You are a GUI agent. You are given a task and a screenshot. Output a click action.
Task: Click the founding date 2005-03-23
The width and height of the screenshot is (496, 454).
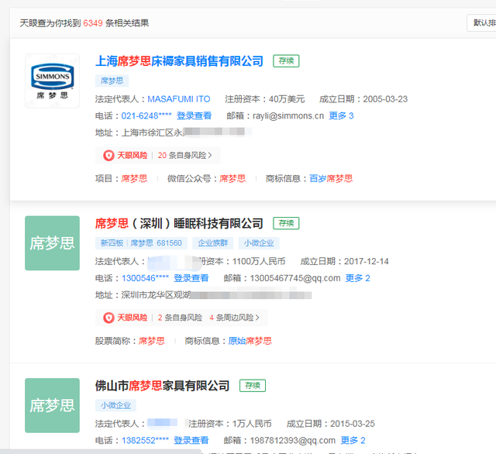coord(385,99)
